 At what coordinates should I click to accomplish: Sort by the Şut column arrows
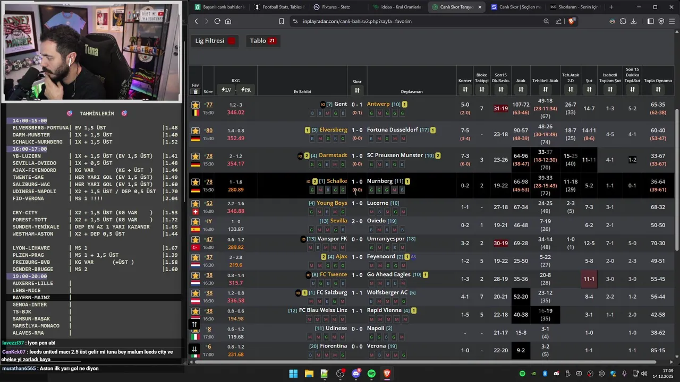589,89
